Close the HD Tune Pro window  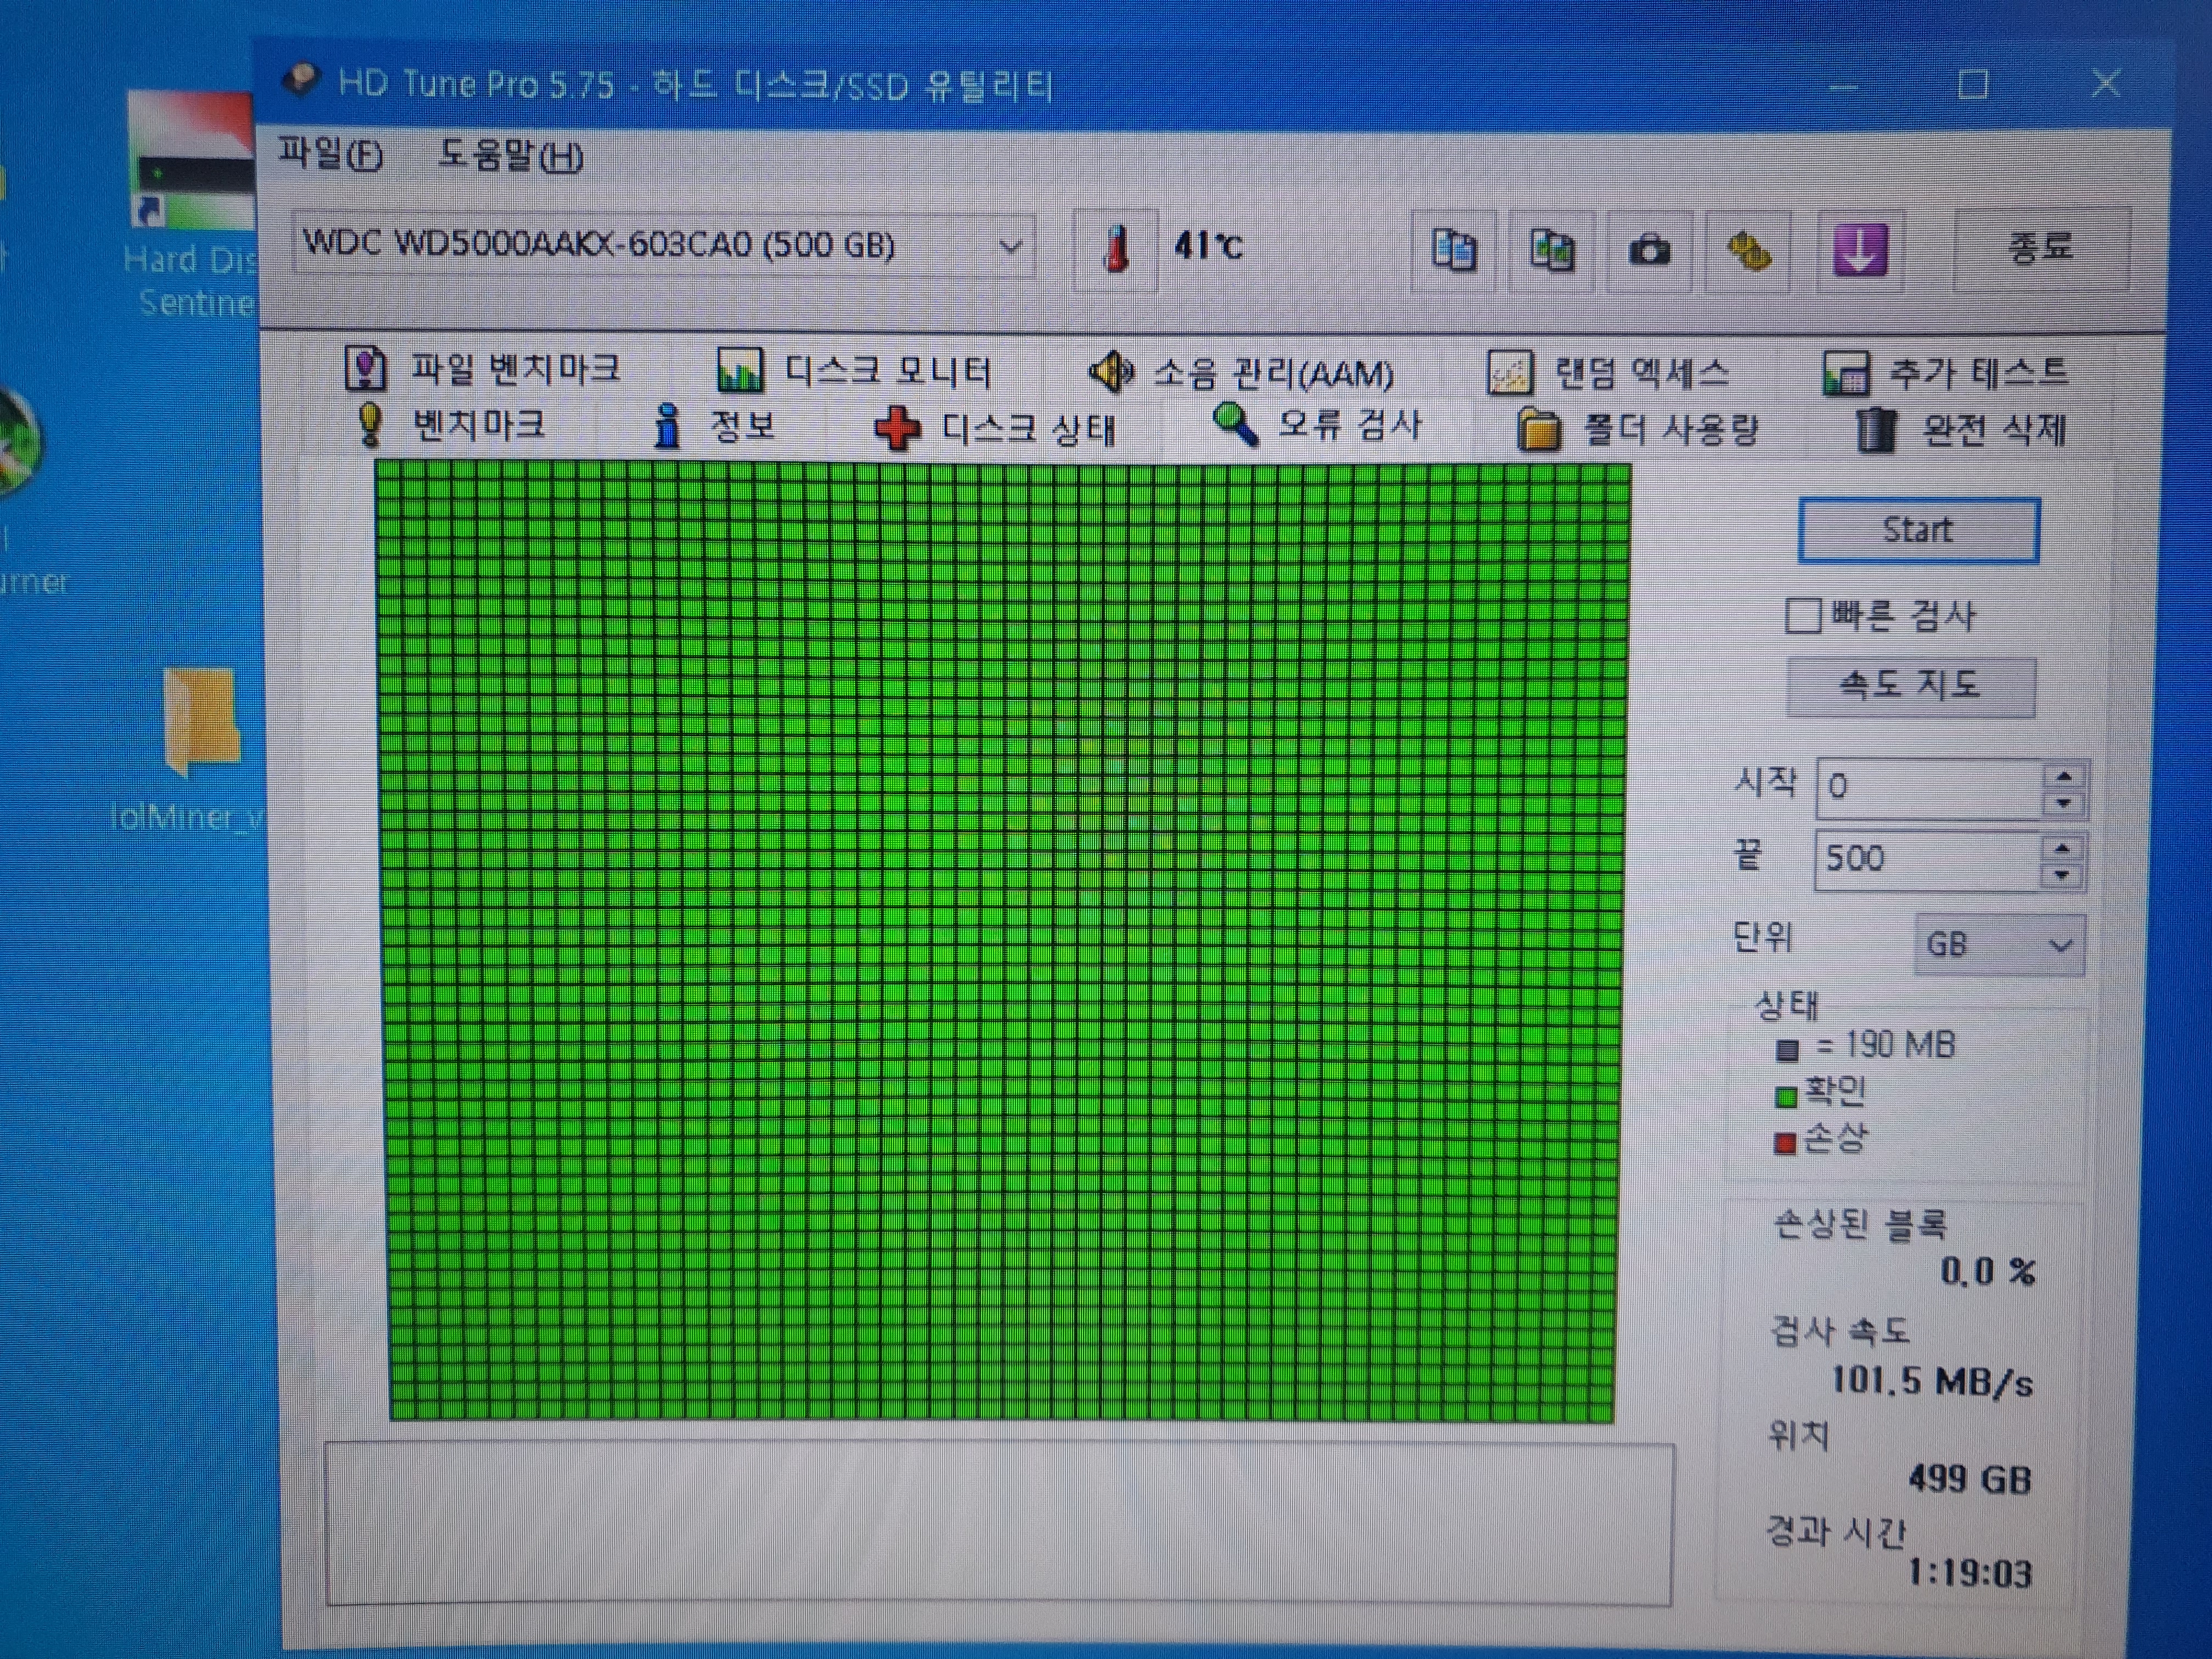[2106, 84]
